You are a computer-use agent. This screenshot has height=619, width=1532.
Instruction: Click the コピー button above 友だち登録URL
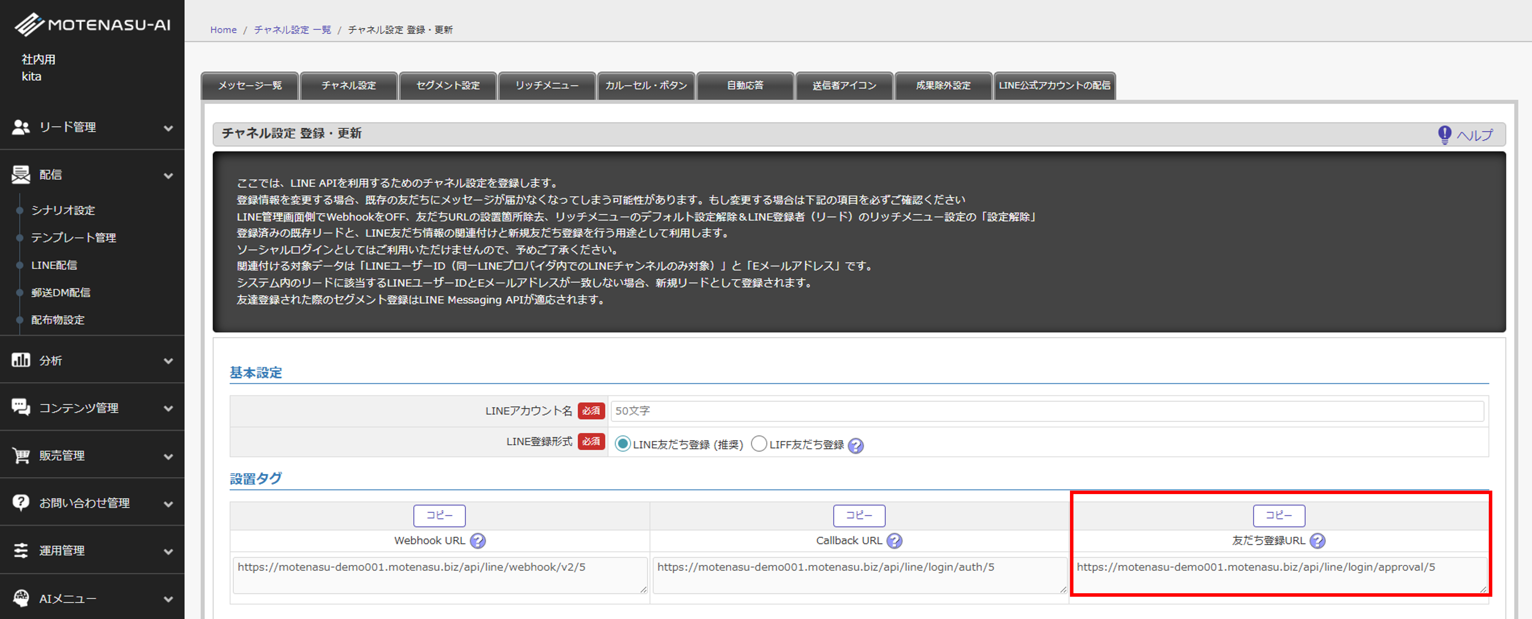coord(1279,515)
